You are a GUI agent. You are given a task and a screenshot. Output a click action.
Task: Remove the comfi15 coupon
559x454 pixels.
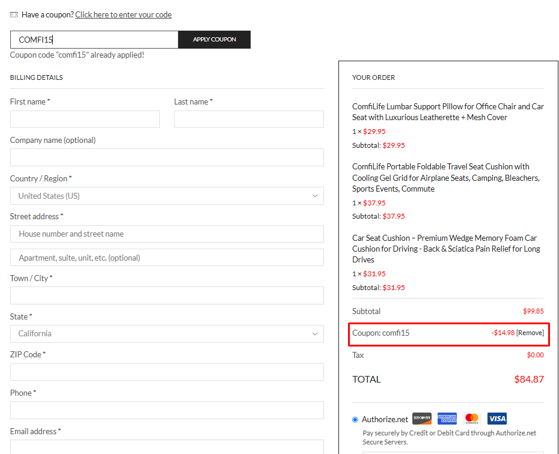530,333
